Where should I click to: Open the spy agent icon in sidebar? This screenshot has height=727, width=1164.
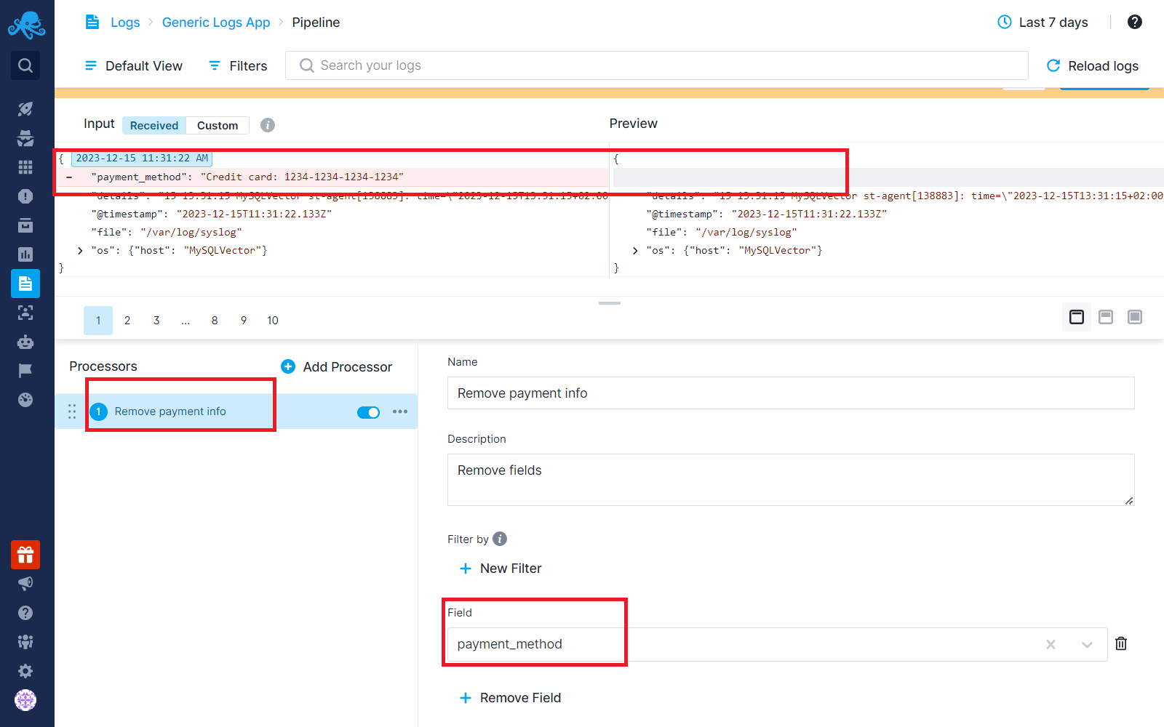pyautogui.click(x=25, y=138)
